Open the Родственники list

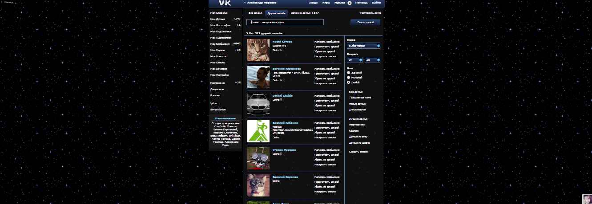click(358, 125)
